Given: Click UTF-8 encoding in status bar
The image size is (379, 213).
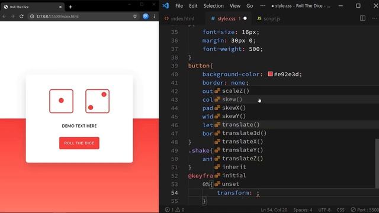Looking at the screenshot, I should [x=325, y=210].
